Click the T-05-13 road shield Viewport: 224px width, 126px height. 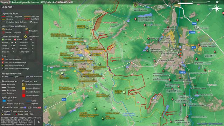(x=182, y=72)
